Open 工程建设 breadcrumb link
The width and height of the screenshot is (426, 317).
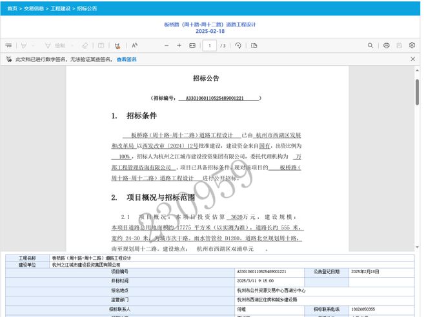[x=60, y=8]
